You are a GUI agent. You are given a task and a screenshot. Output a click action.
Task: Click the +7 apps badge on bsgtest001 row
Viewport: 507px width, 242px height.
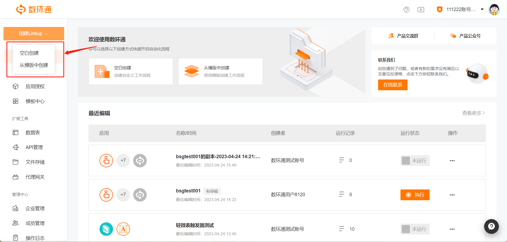pyautogui.click(x=123, y=195)
